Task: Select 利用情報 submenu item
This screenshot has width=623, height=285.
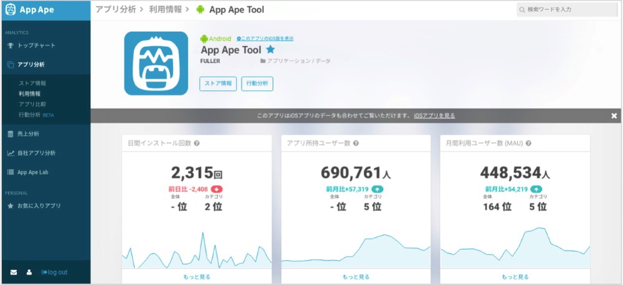Action: click(29, 94)
